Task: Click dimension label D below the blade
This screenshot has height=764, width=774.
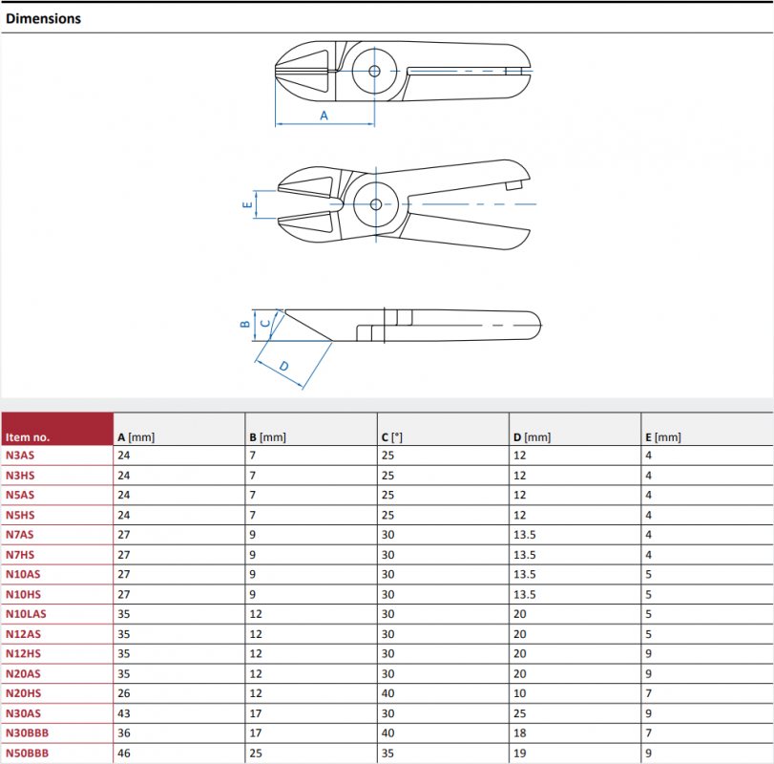Action: point(283,366)
